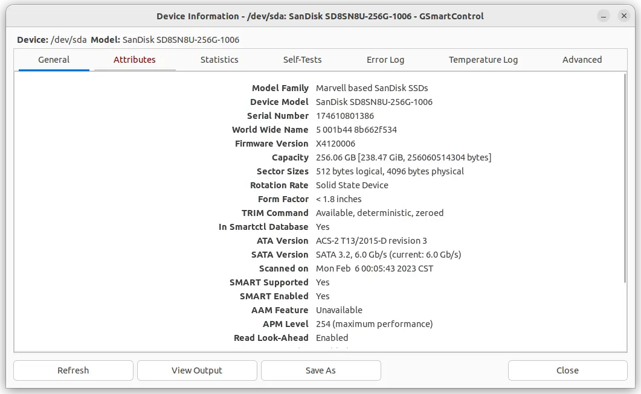
Task: Click the In Smartctl Database value Yes
Action: 323,227
